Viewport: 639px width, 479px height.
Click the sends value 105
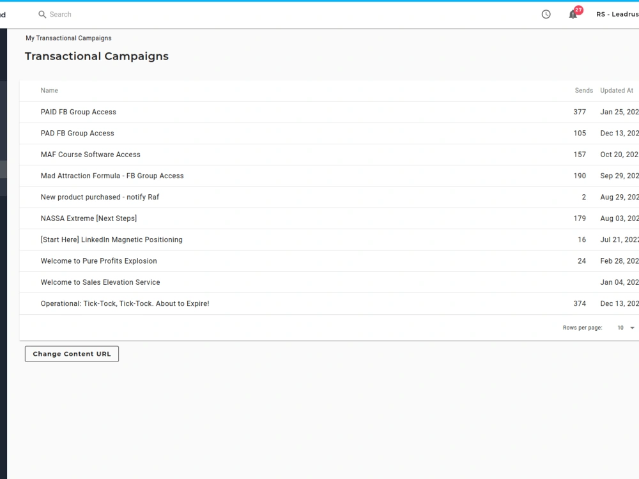point(580,133)
